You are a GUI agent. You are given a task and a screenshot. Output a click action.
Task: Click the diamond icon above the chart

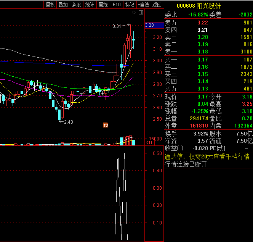tap(134, 13)
